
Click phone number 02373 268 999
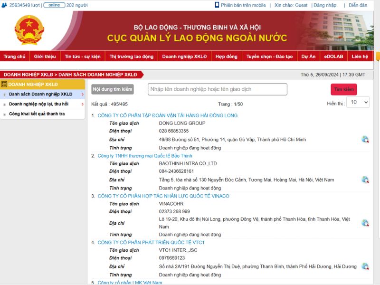[174, 211]
